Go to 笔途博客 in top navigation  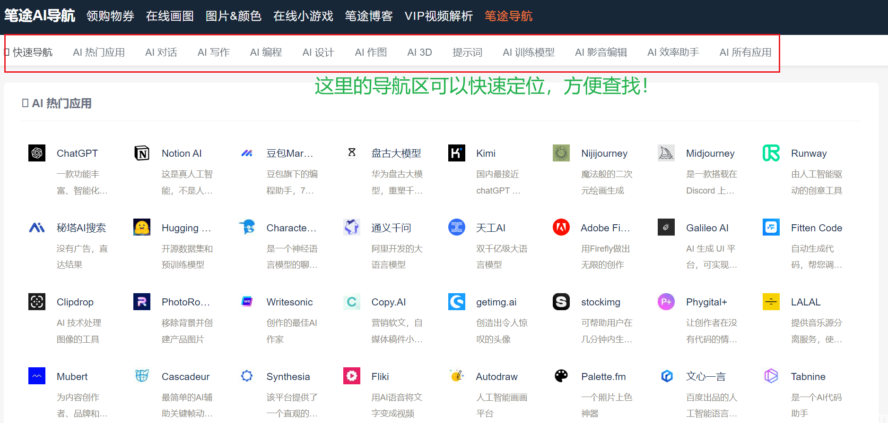[x=369, y=16]
